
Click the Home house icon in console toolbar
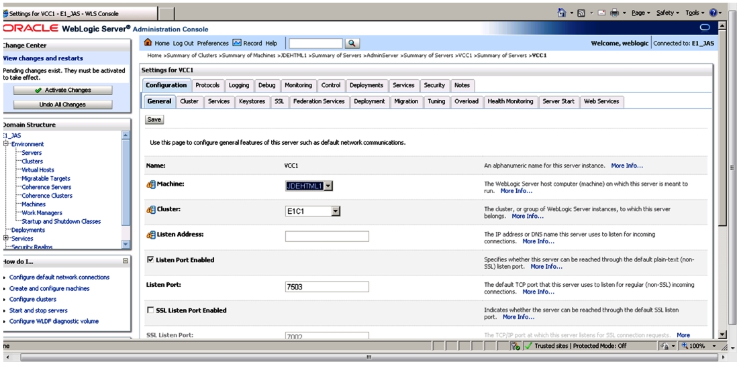coord(148,43)
